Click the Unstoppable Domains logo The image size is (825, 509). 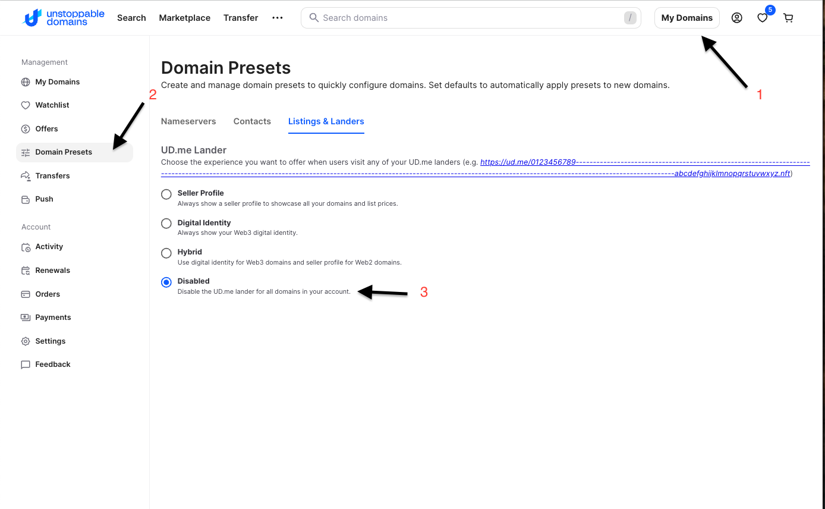tap(64, 18)
